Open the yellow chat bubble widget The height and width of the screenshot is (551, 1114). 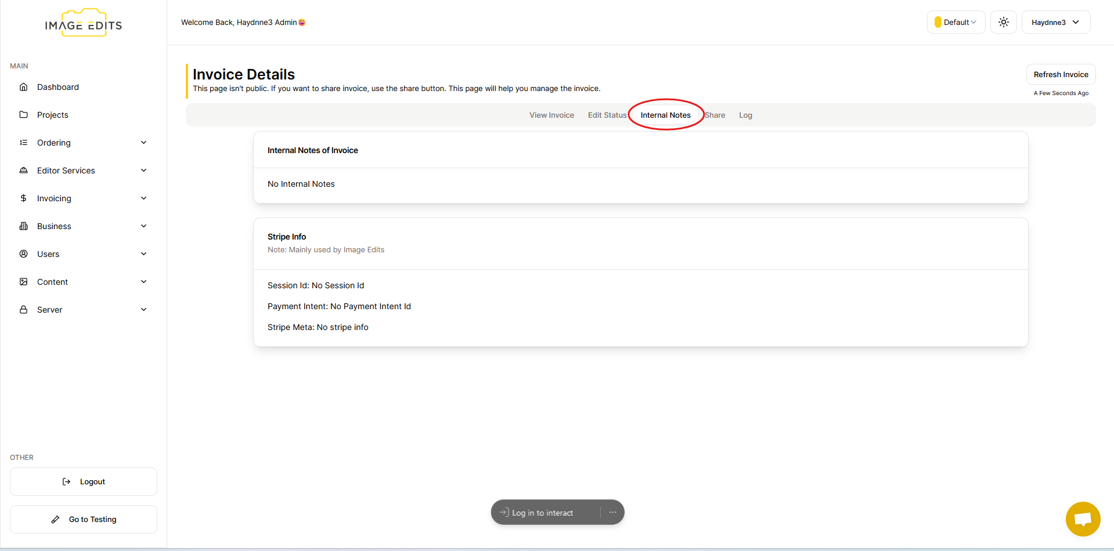pos(1083,519)
